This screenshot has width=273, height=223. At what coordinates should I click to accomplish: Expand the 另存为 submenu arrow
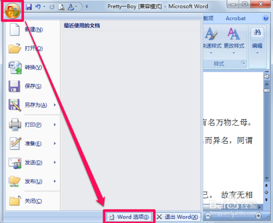55,105
